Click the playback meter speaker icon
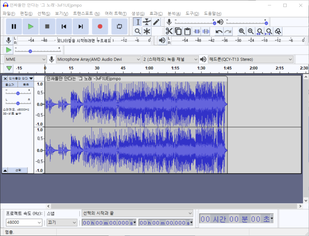This screenshot has height=236, width=309. [x=162, y=40]
